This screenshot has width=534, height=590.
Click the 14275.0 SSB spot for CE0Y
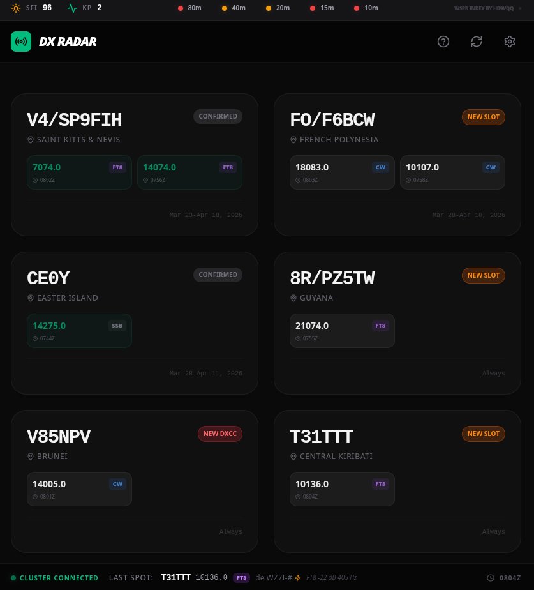[x=79, y=331]
